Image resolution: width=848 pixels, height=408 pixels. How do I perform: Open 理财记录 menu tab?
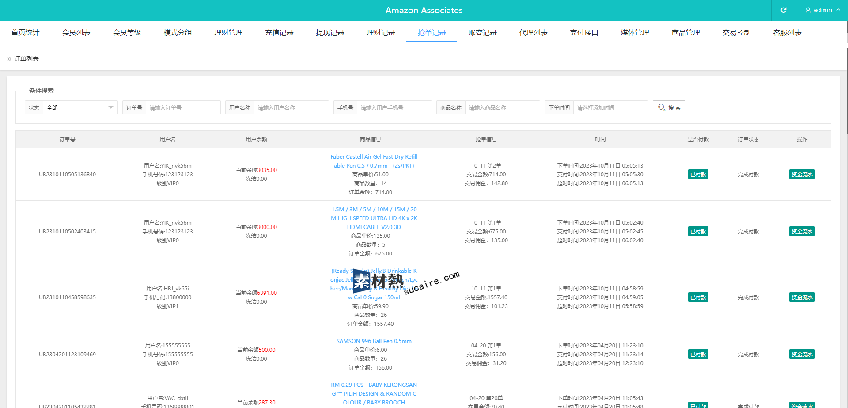[x=381, y=32]
